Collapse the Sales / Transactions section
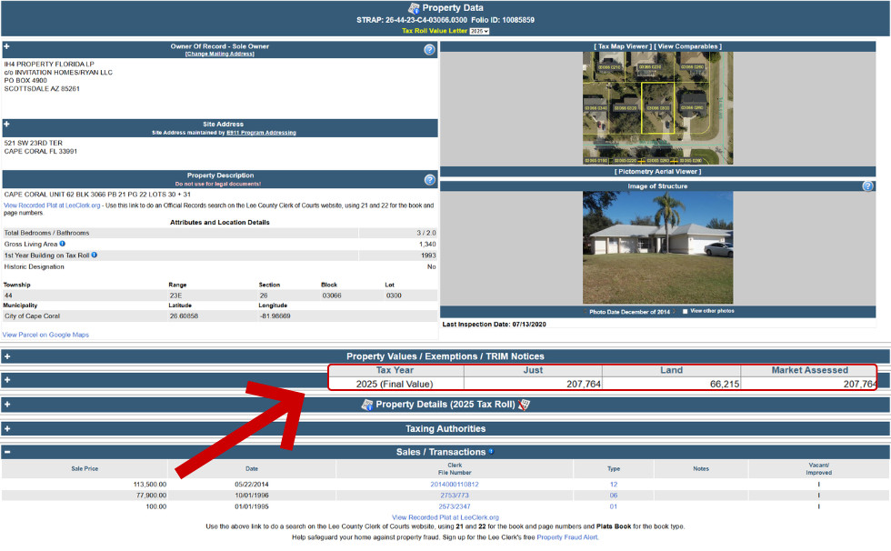Viewport: 891px width, 551px height. point(7,452)
